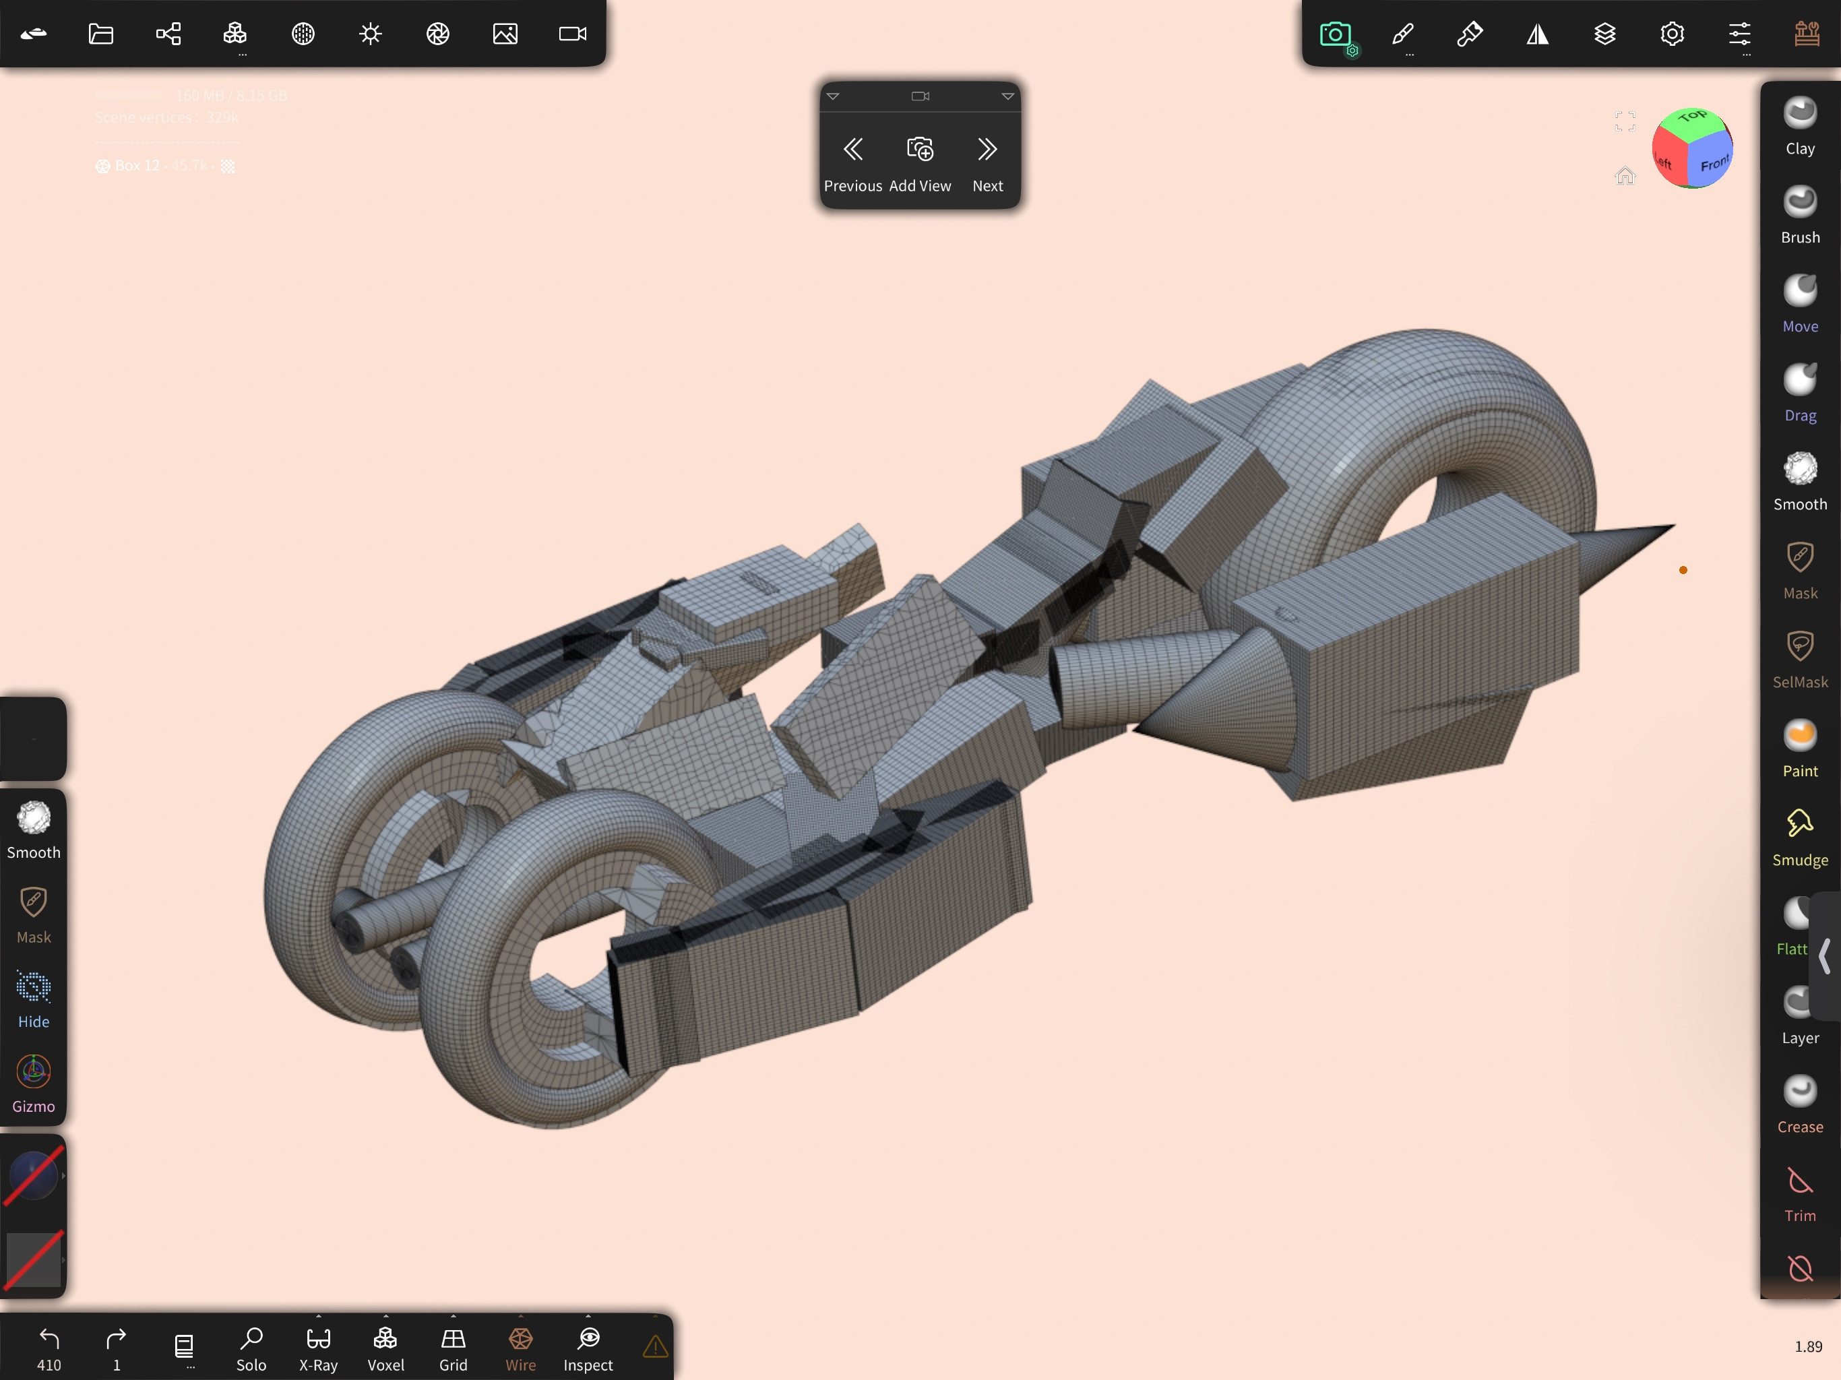Open the disabled material sphere swatch

(33, 1175)
